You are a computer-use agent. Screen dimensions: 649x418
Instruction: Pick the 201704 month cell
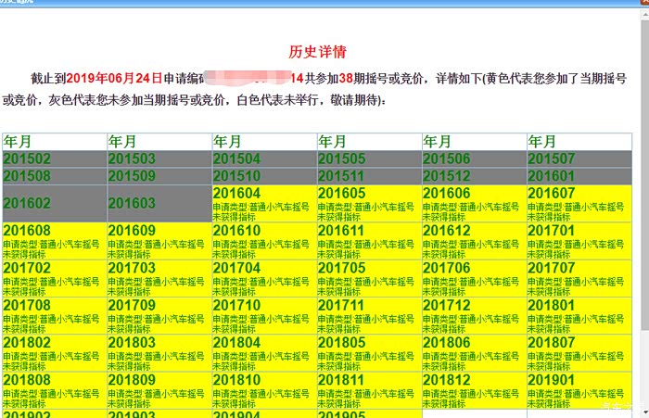tap(264, 278)
